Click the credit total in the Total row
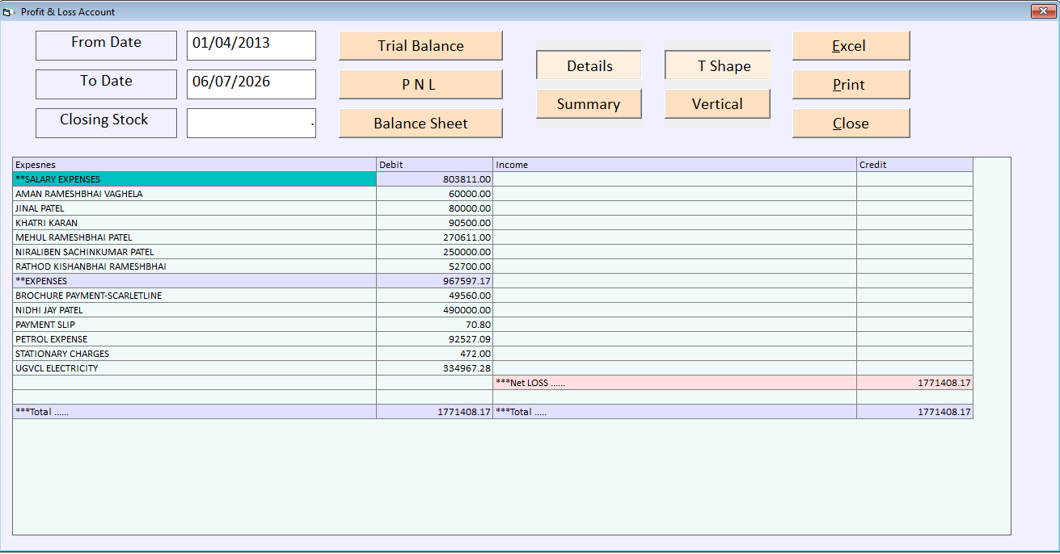The image size is (1060, 554). coord(915,412)
